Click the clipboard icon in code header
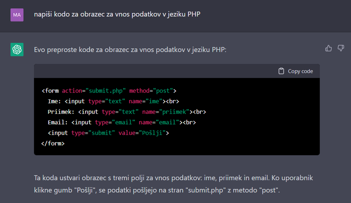 (x=281, y=71)
